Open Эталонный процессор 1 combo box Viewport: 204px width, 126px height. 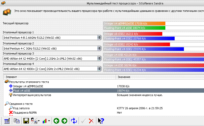[52, 37]
